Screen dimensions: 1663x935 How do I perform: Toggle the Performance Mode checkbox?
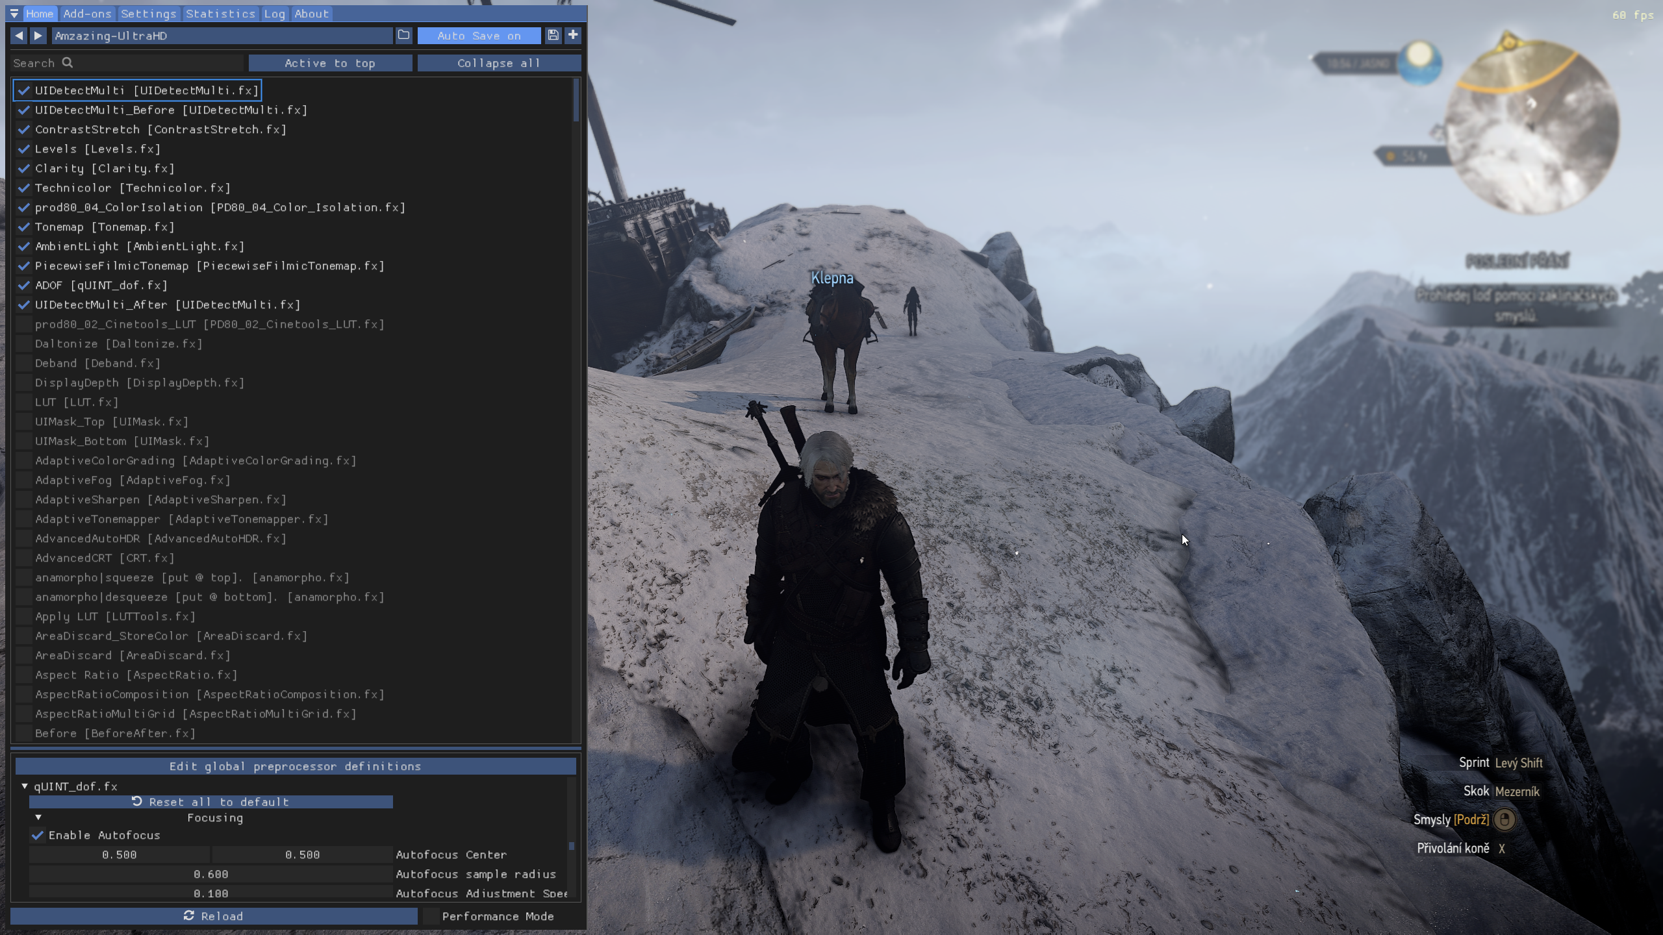(431, 916)
